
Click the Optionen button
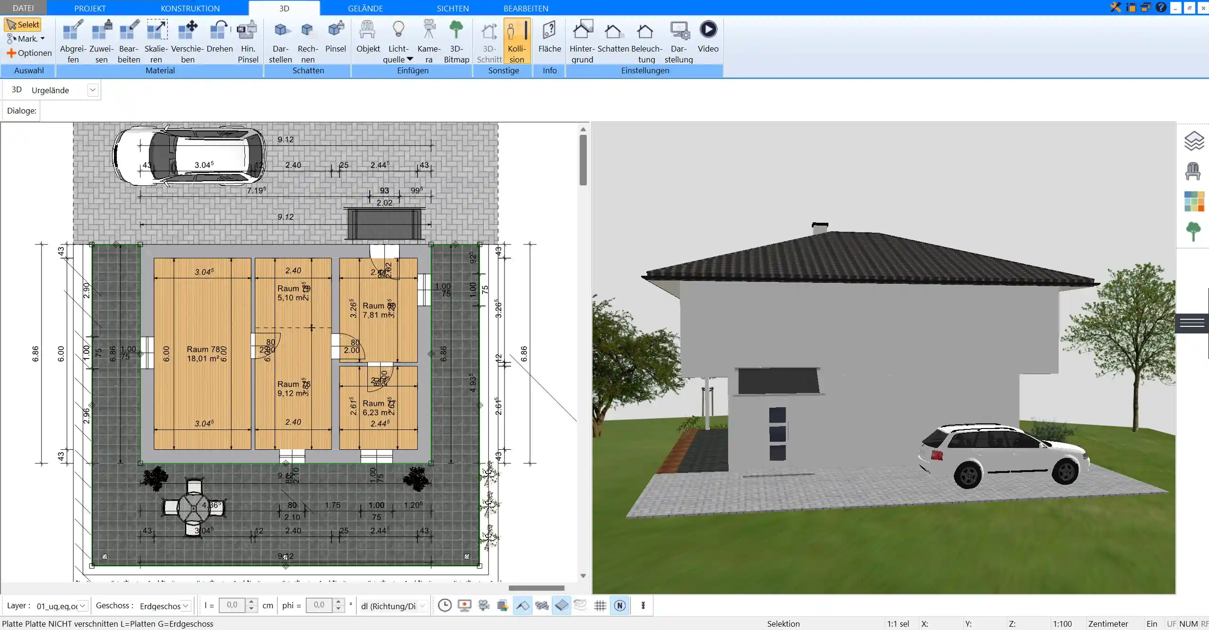[x=29, y=53]
